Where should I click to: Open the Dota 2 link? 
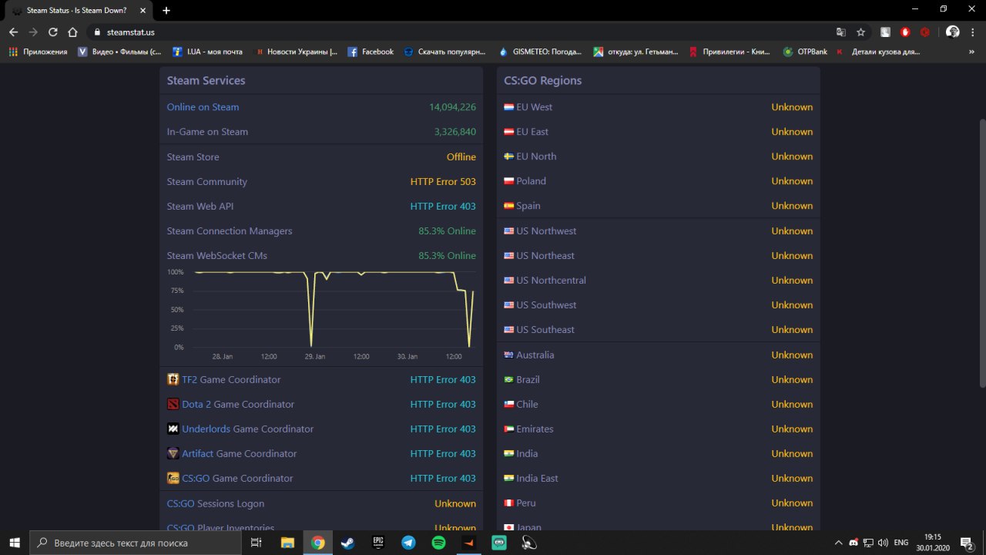196,404
